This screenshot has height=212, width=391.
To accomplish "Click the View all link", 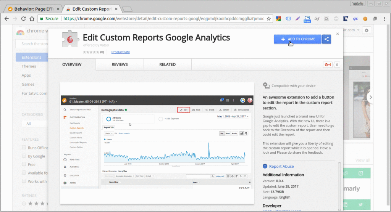I will tap(363, 160).
